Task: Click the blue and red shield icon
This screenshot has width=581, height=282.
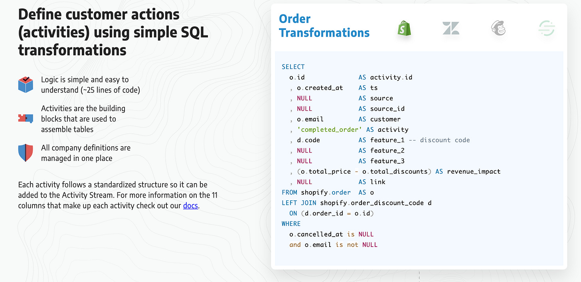Action: [x=26, y=153]
